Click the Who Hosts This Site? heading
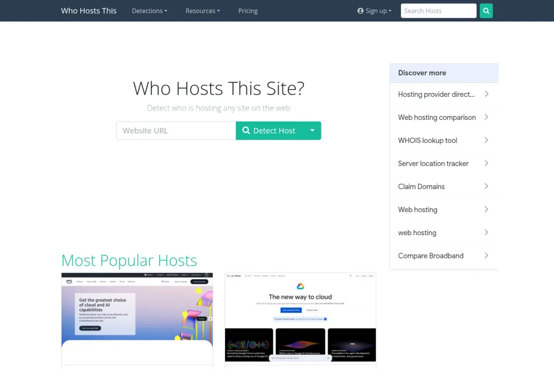 click(x=219, y=88)
